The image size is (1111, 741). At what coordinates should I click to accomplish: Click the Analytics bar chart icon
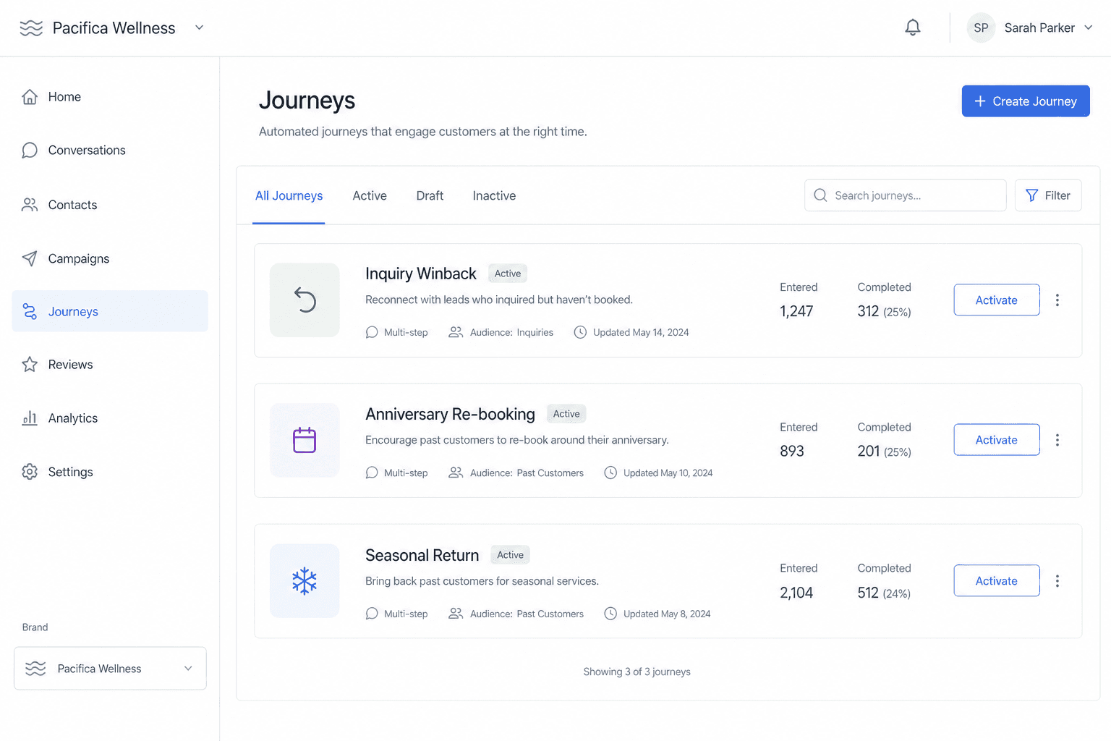point(30,418)
